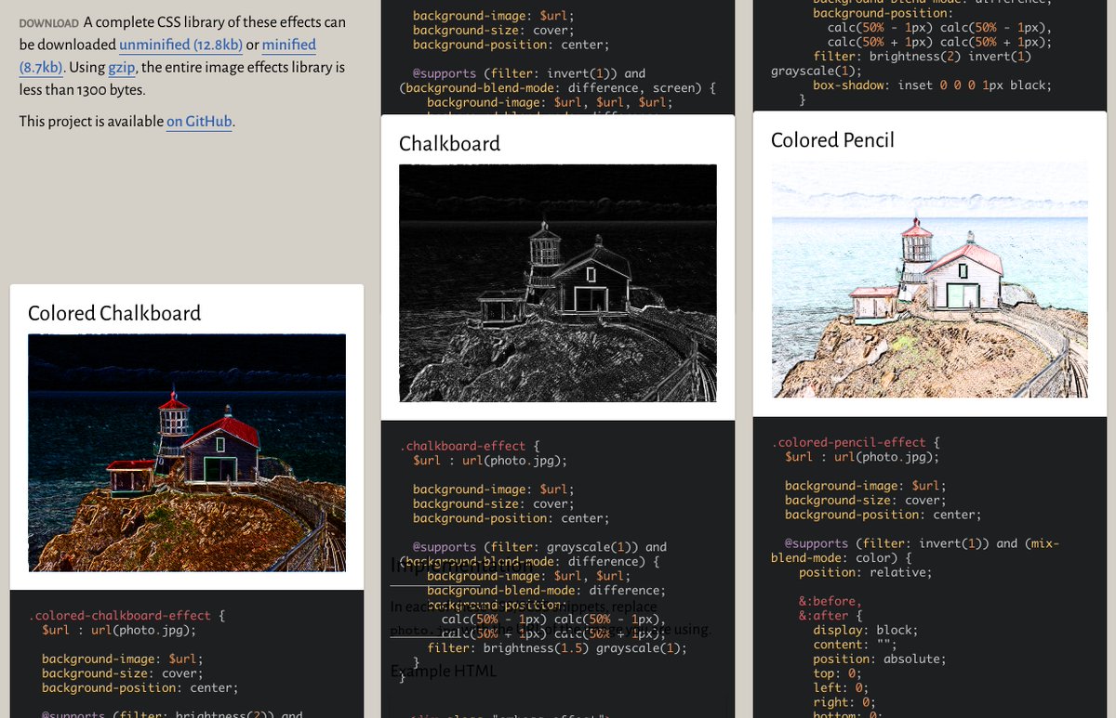The width and height of the screenshot is (1116, 718).
Task: Click the 'position: absolute;' code line
Action: pos(880,659)
